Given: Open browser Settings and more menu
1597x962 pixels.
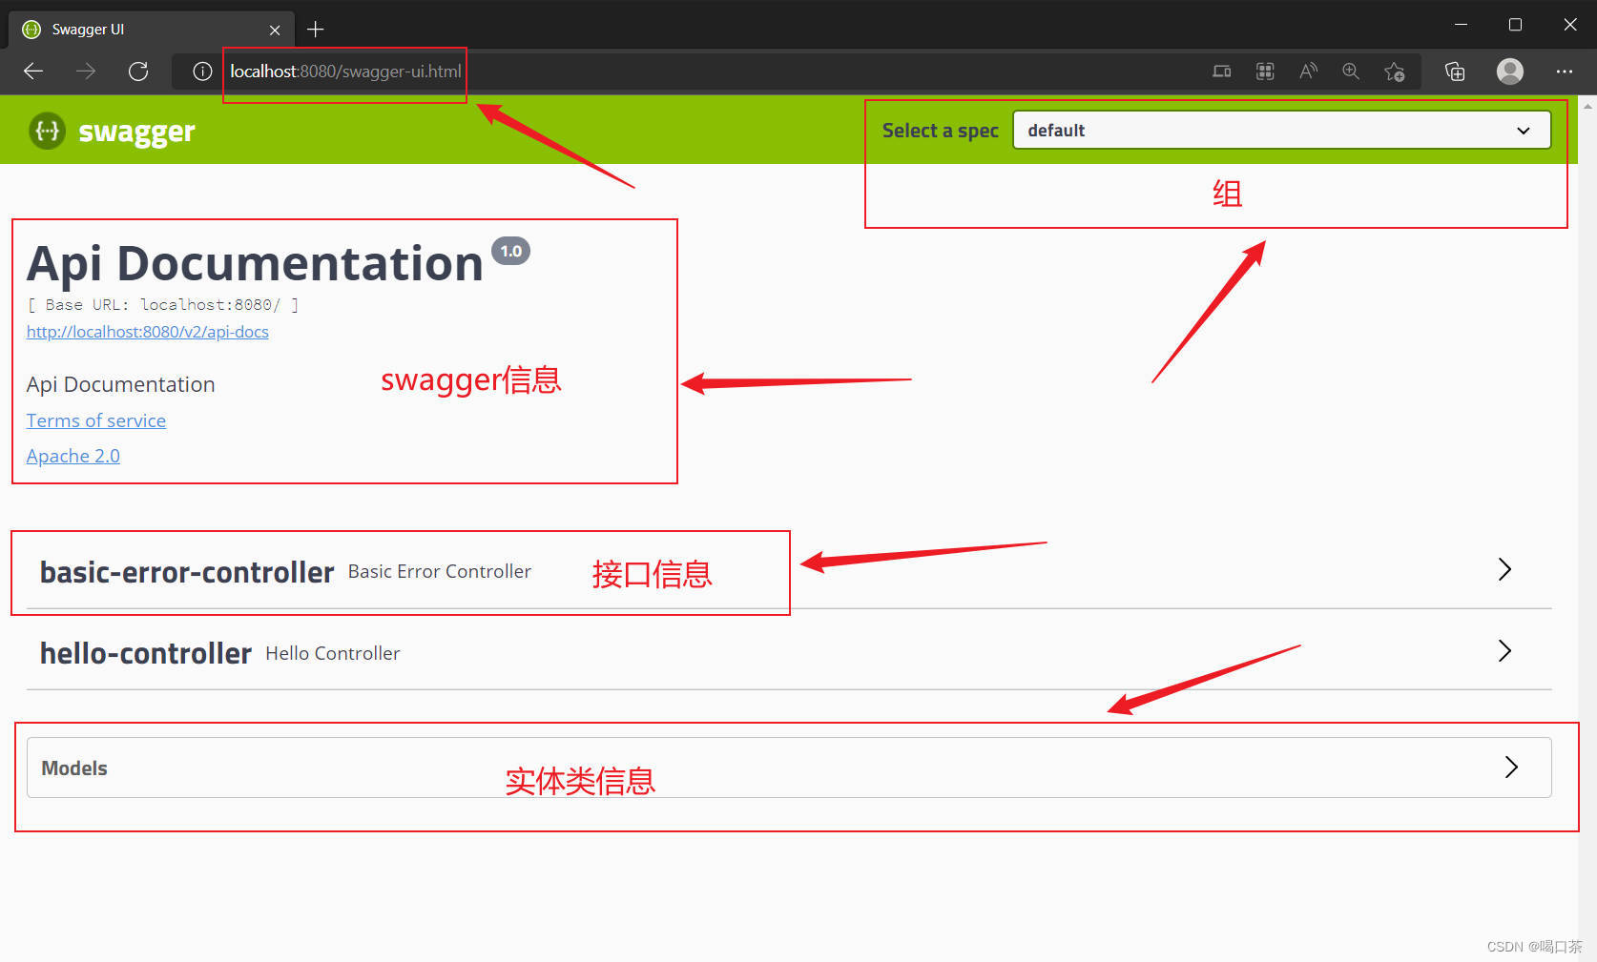Looking at the screenshot, I should 1565,72.
